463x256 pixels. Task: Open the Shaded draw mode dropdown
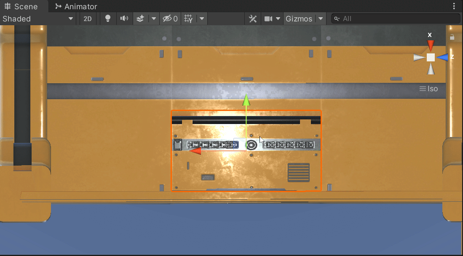pos(38,19)
